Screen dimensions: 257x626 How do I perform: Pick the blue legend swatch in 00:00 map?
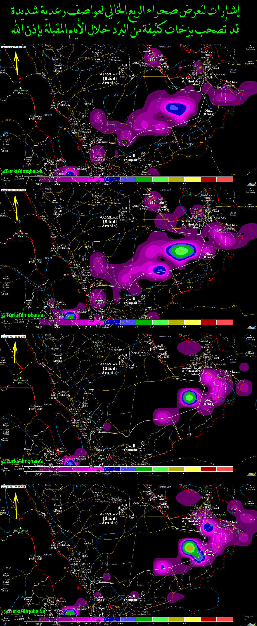[112, 322]
